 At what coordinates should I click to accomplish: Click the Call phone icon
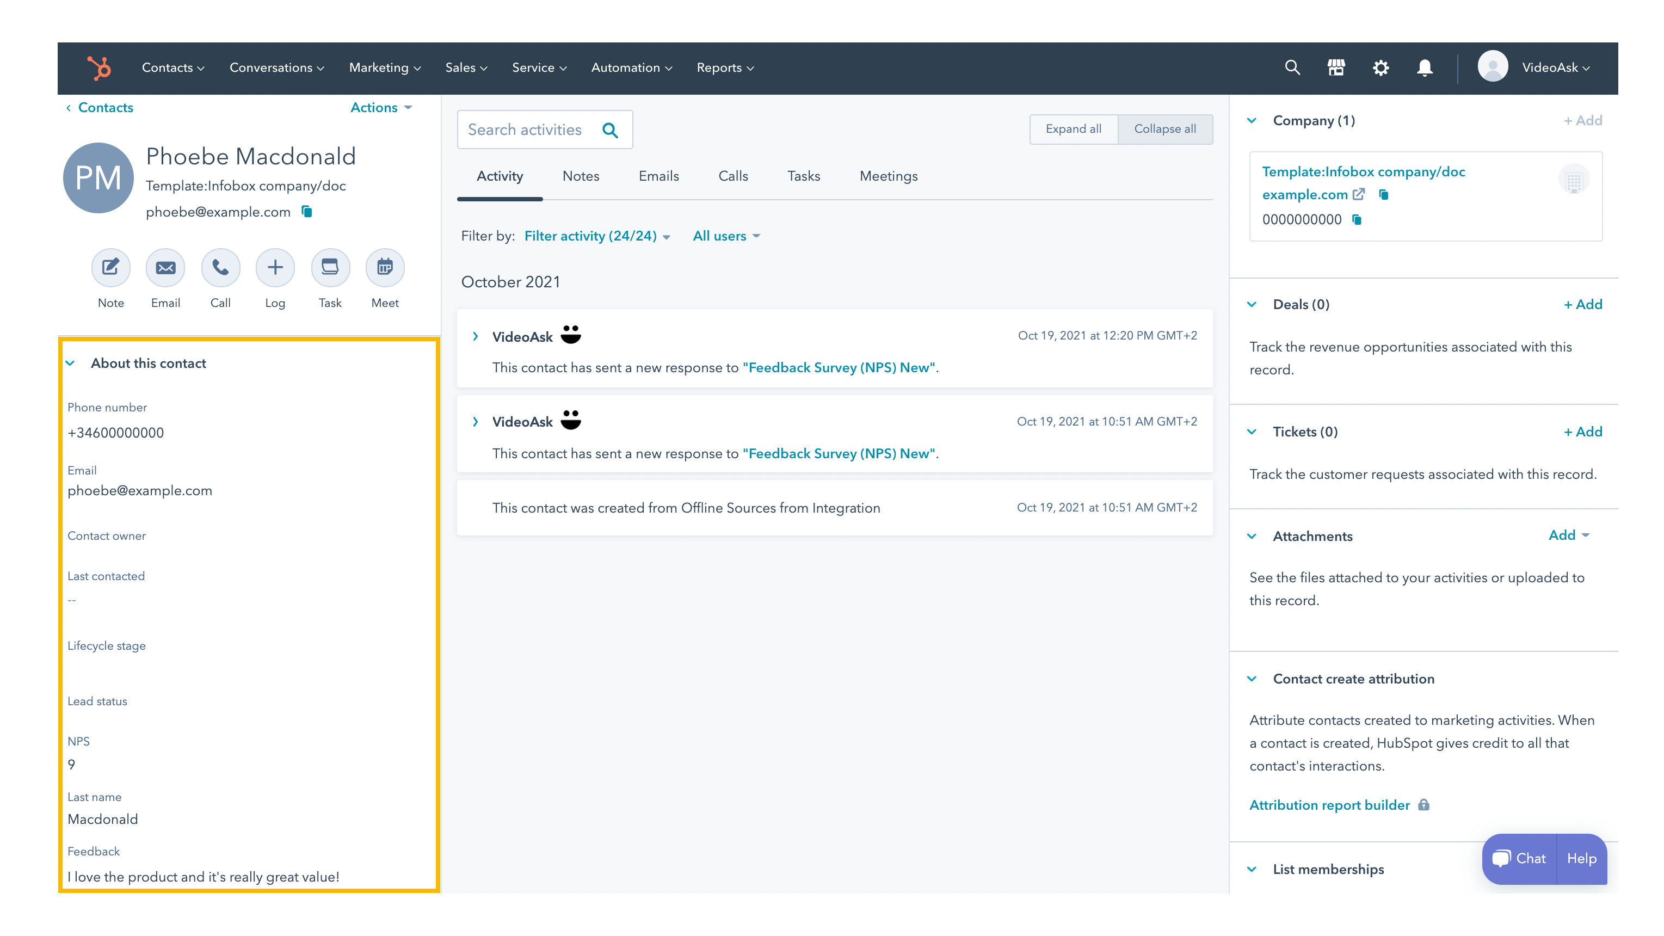tap(220, 267)
